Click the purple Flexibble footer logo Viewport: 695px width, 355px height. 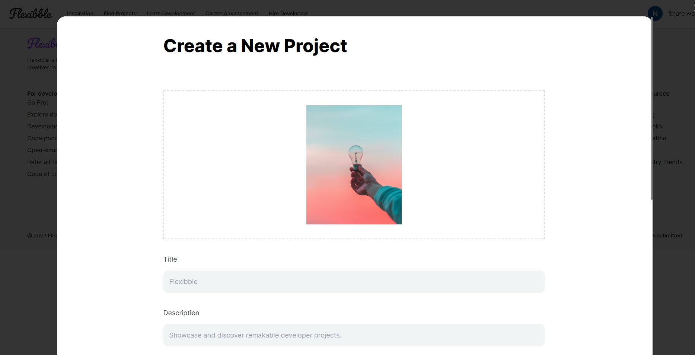(x=42, y=44)
